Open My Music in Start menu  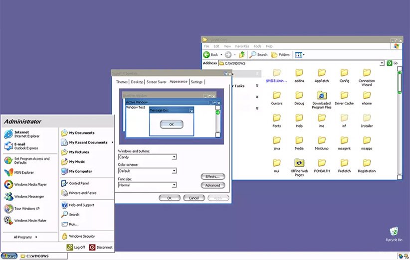[x=73, y=161]
